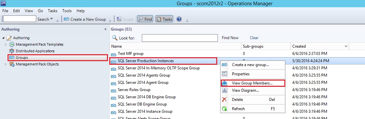Click the Test MP group icon
The height and width of the screenshot is (119, 365).
click(113, 54)
